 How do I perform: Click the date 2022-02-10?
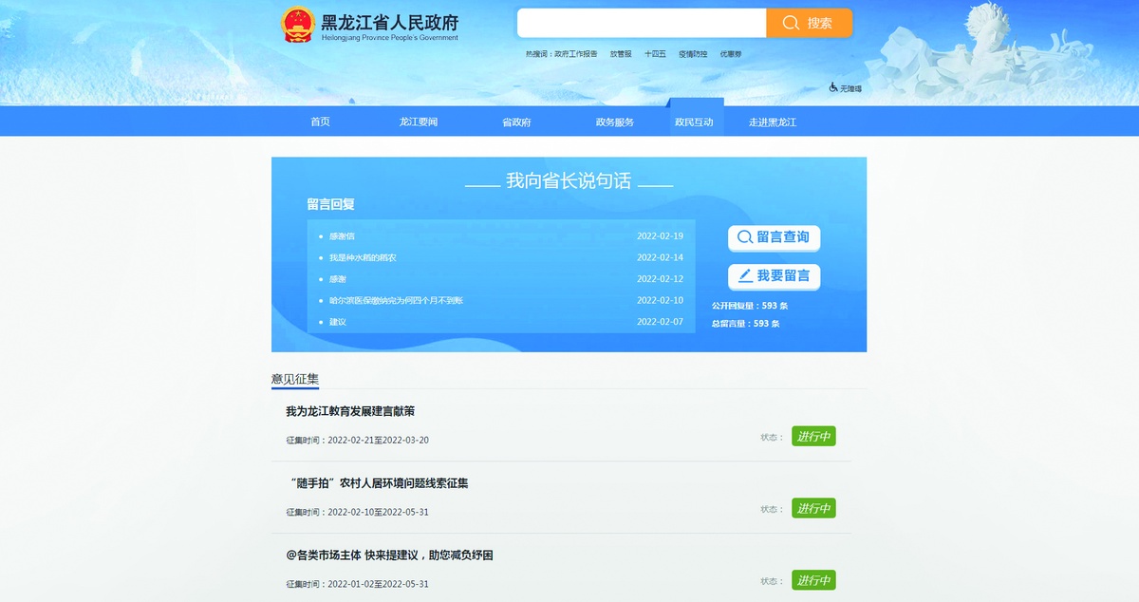[660, 300]
